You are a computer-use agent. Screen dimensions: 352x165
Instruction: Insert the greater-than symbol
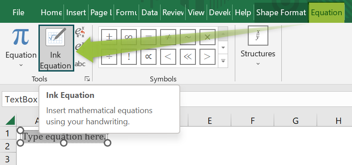tap(207, 57)
